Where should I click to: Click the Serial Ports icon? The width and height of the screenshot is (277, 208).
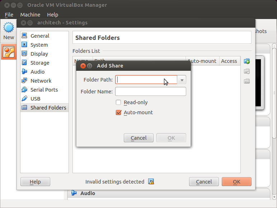pos(24,89)
